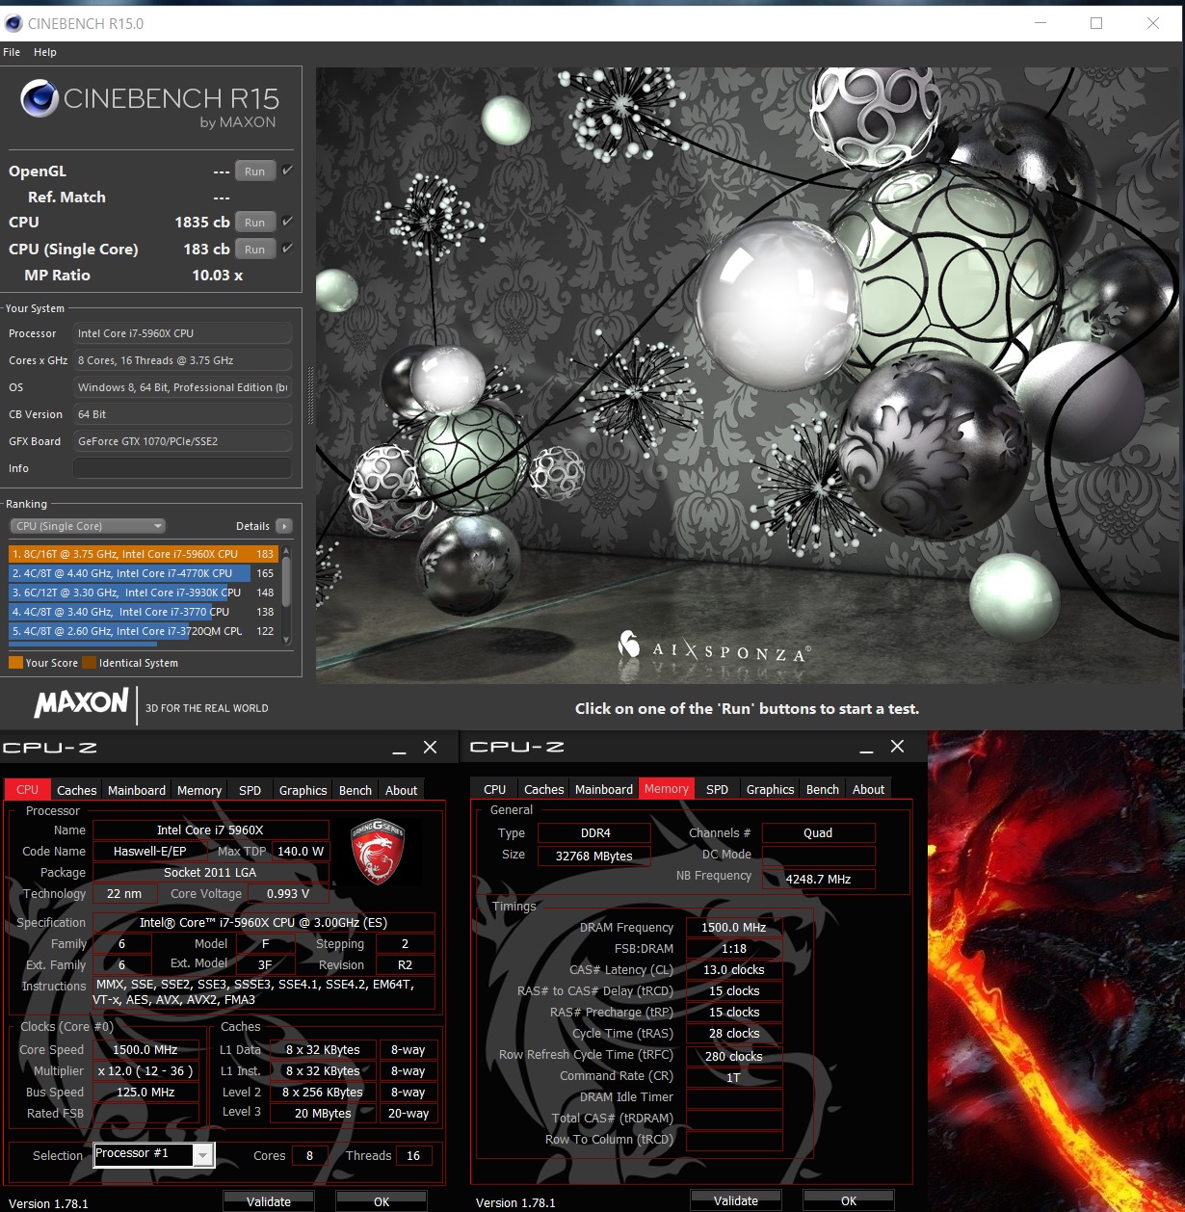Click the MP Ratio 10.03 x value

218,276
